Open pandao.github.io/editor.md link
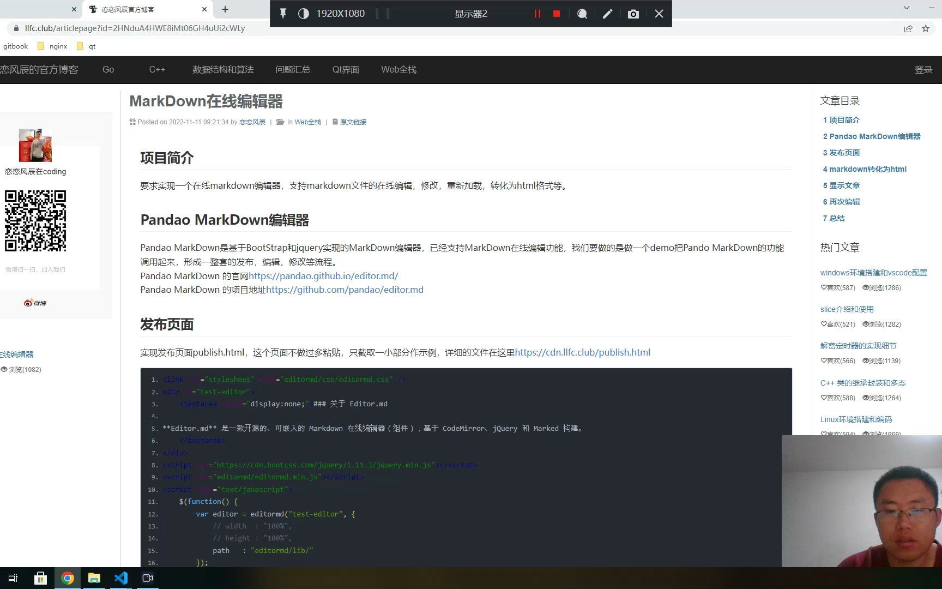The width and height of the screenshot is (942, 589). pyautogui.click(x=323, y=276)
